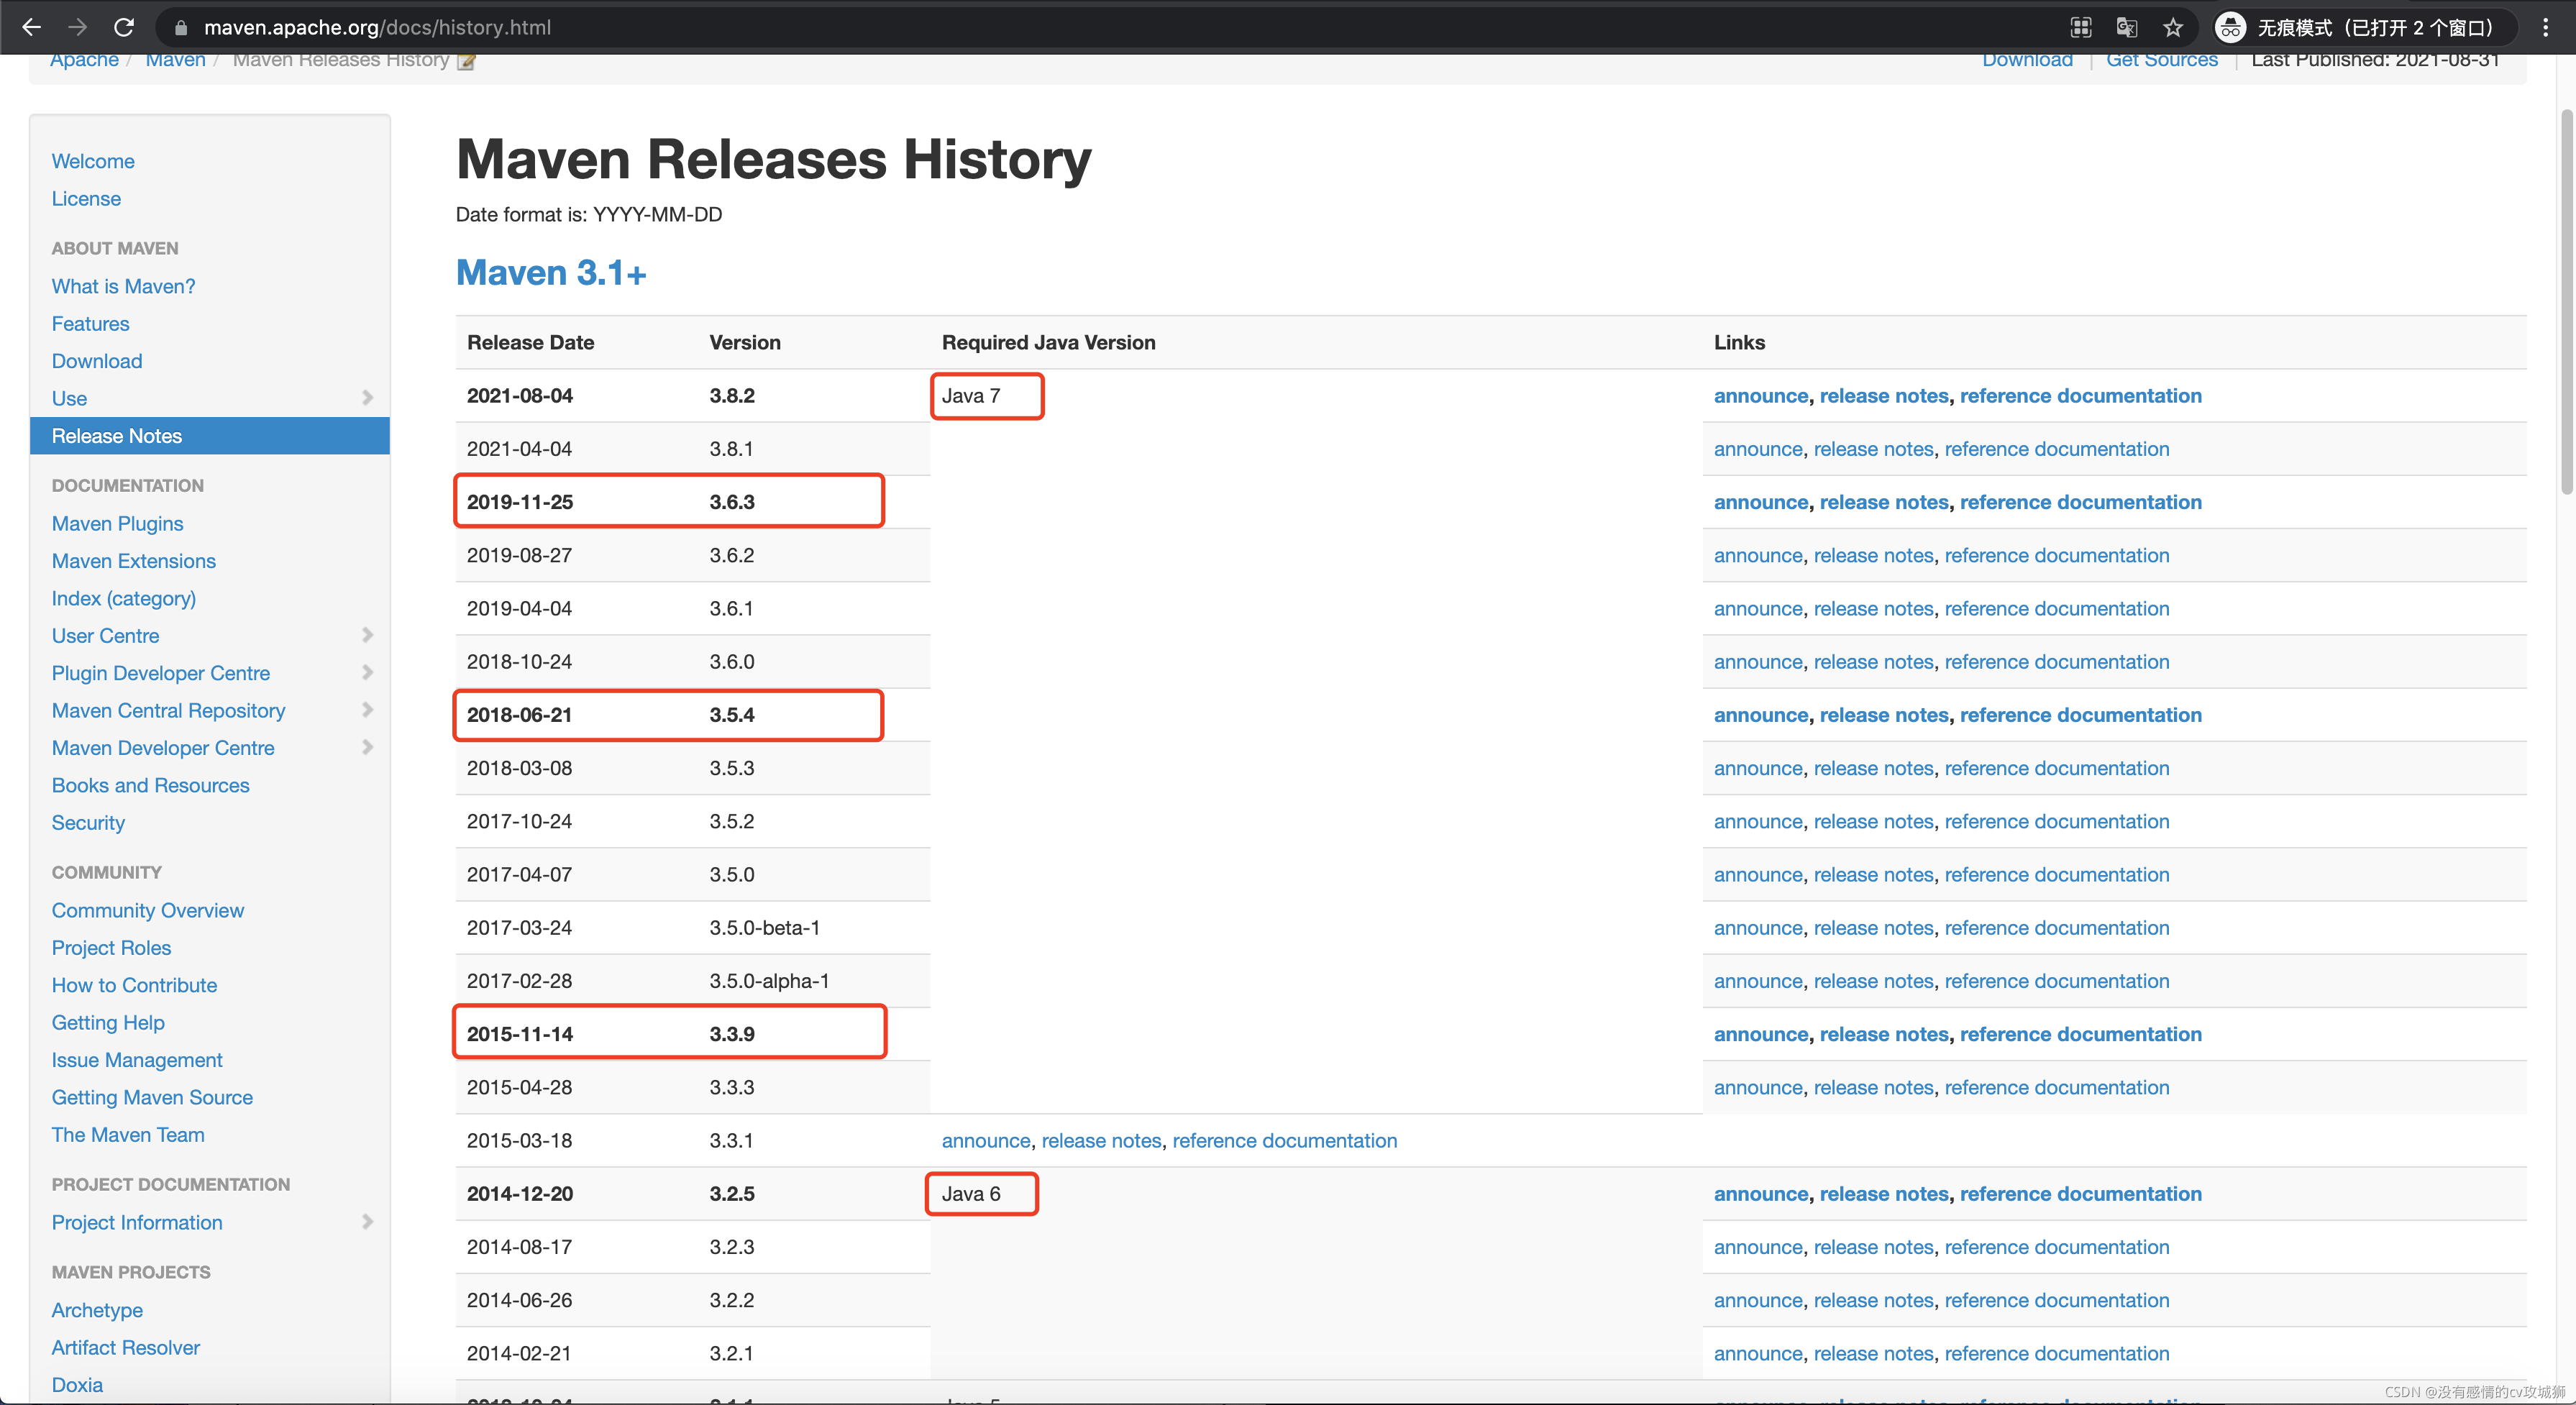Open What is Maven? in sidebar
The height and width of the screenshot is (1405, 2576).
click(123, 286)
